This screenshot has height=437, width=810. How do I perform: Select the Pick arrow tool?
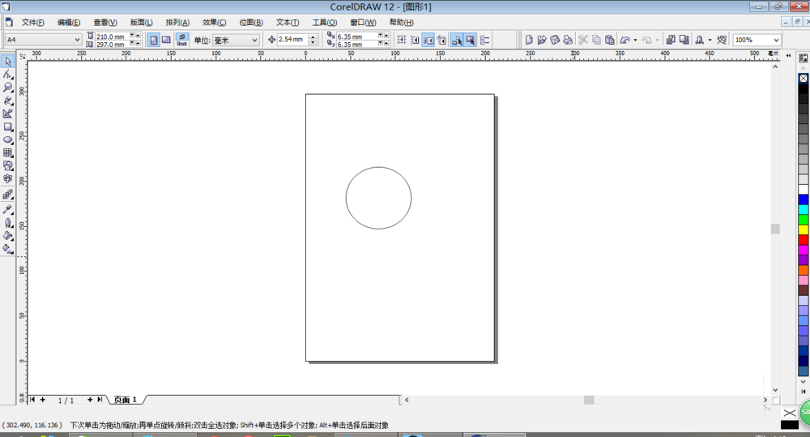(x=8, y=62)
